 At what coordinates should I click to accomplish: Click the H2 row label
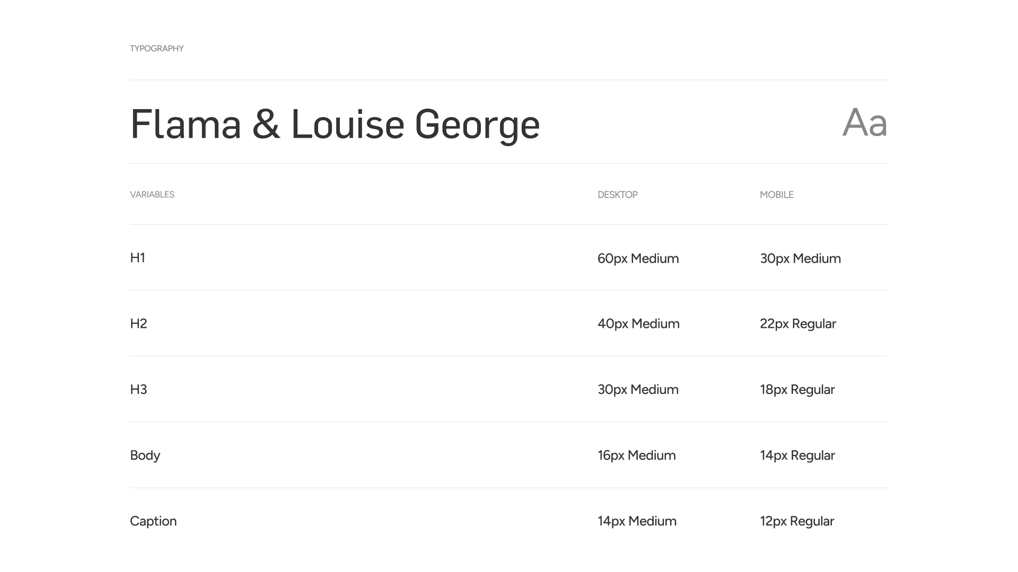pos(138,324)
